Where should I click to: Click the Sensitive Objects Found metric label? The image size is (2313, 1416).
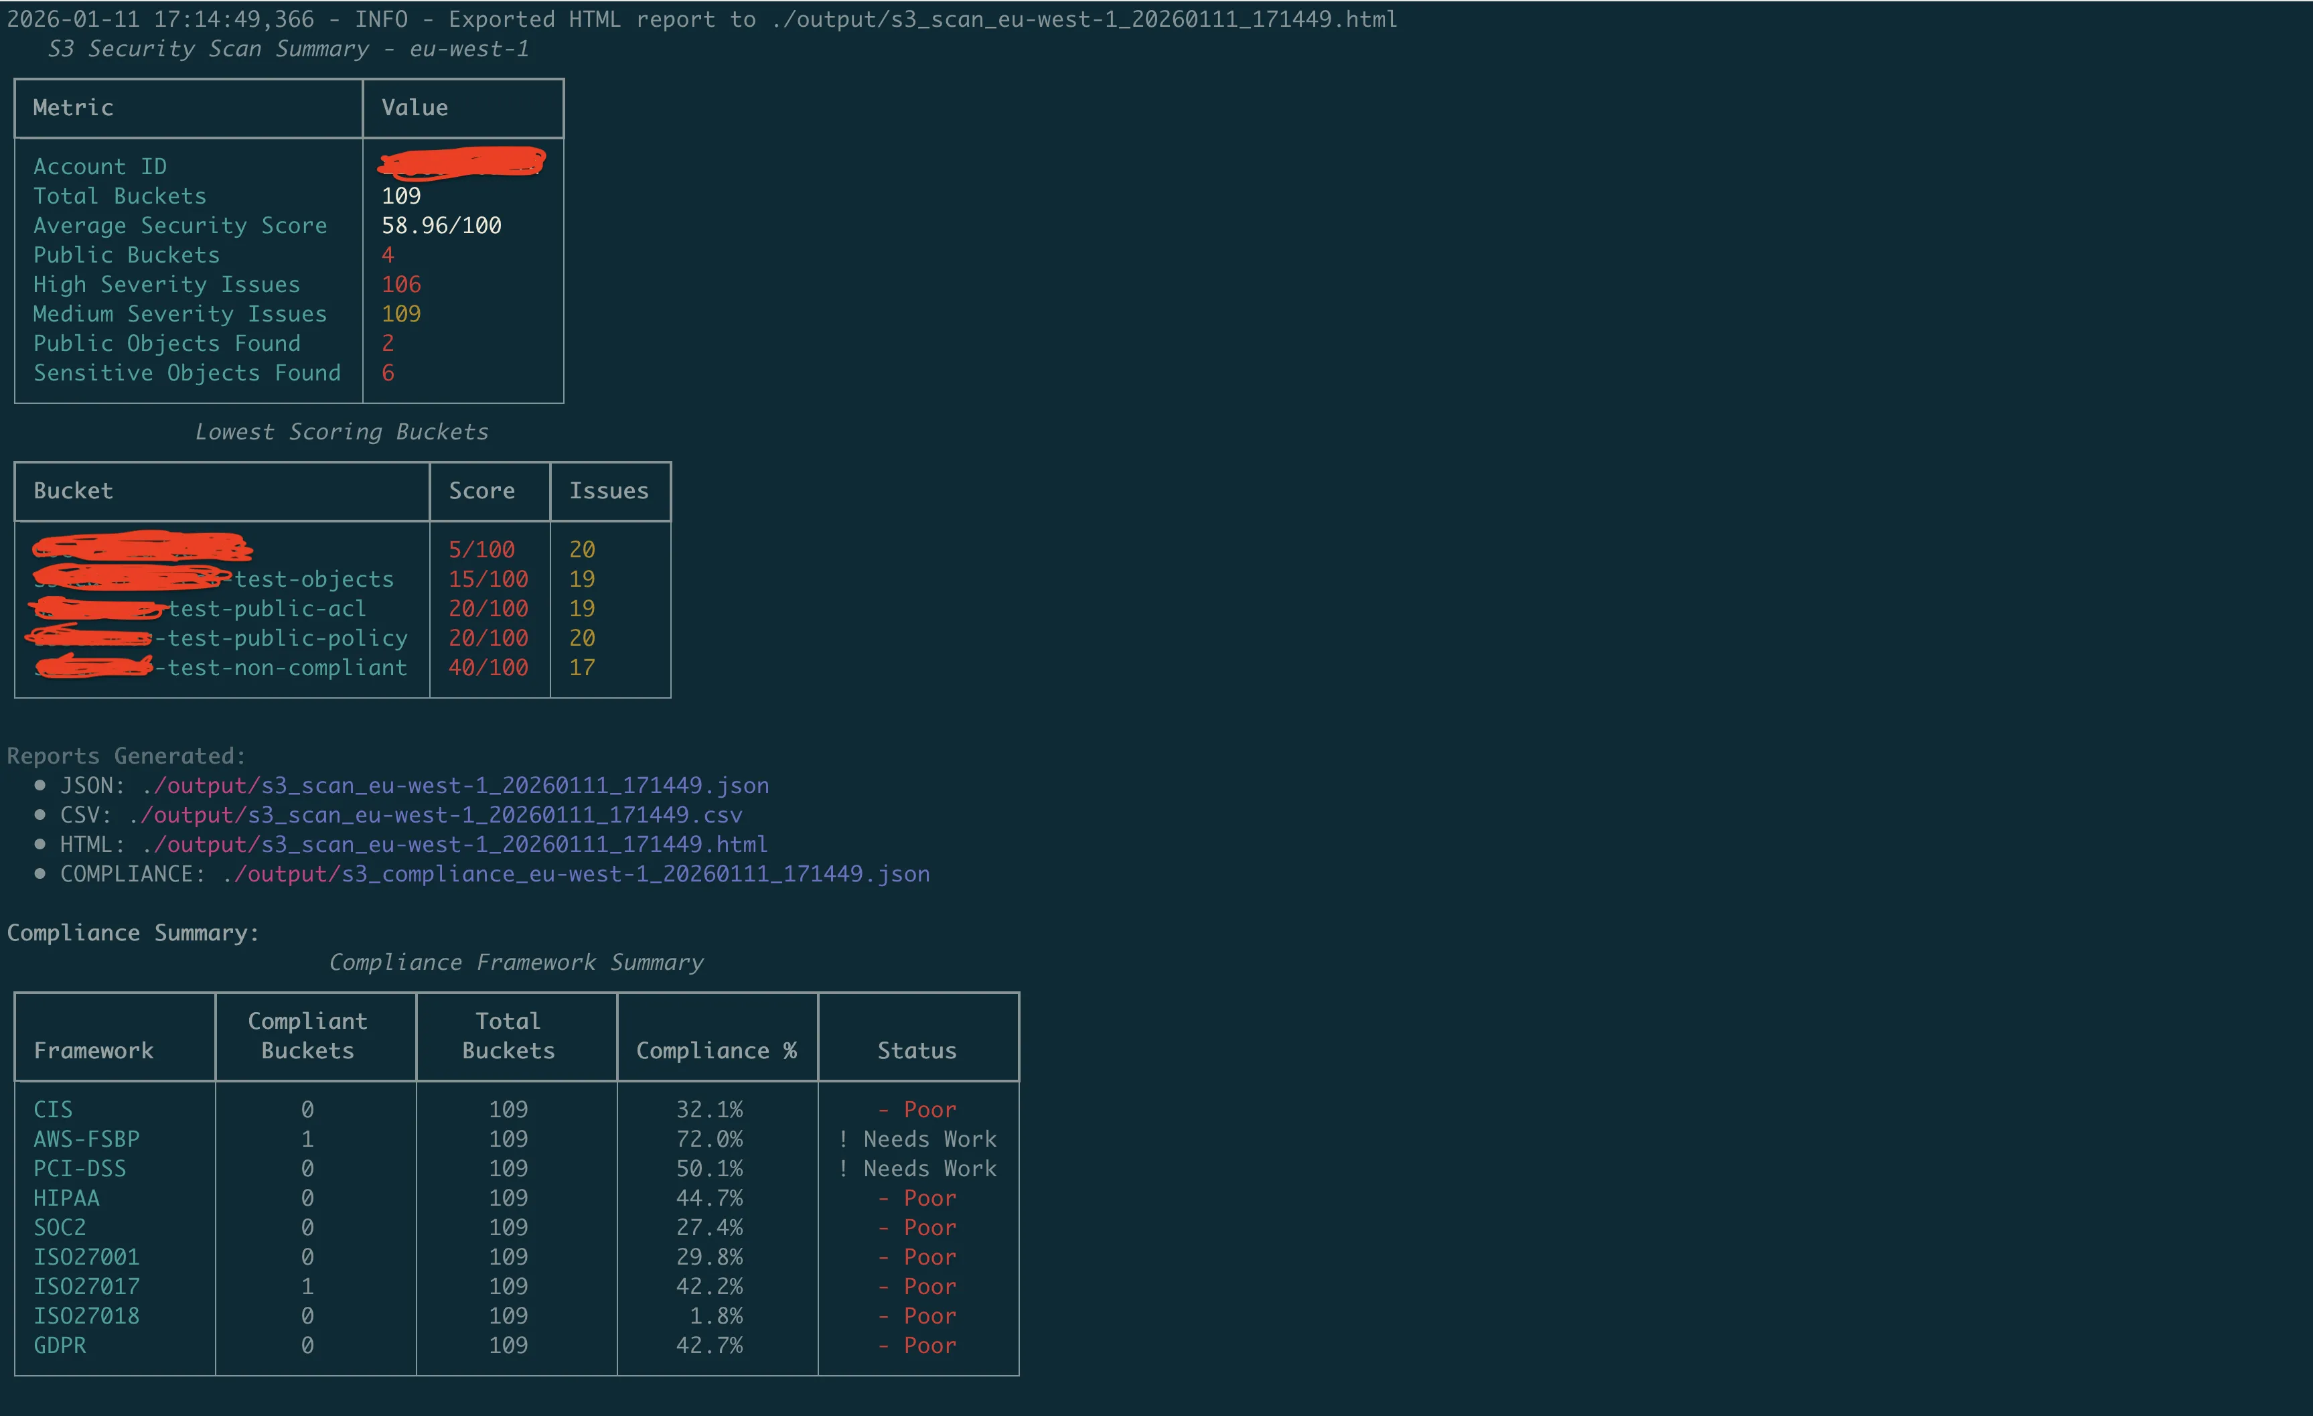187,373
